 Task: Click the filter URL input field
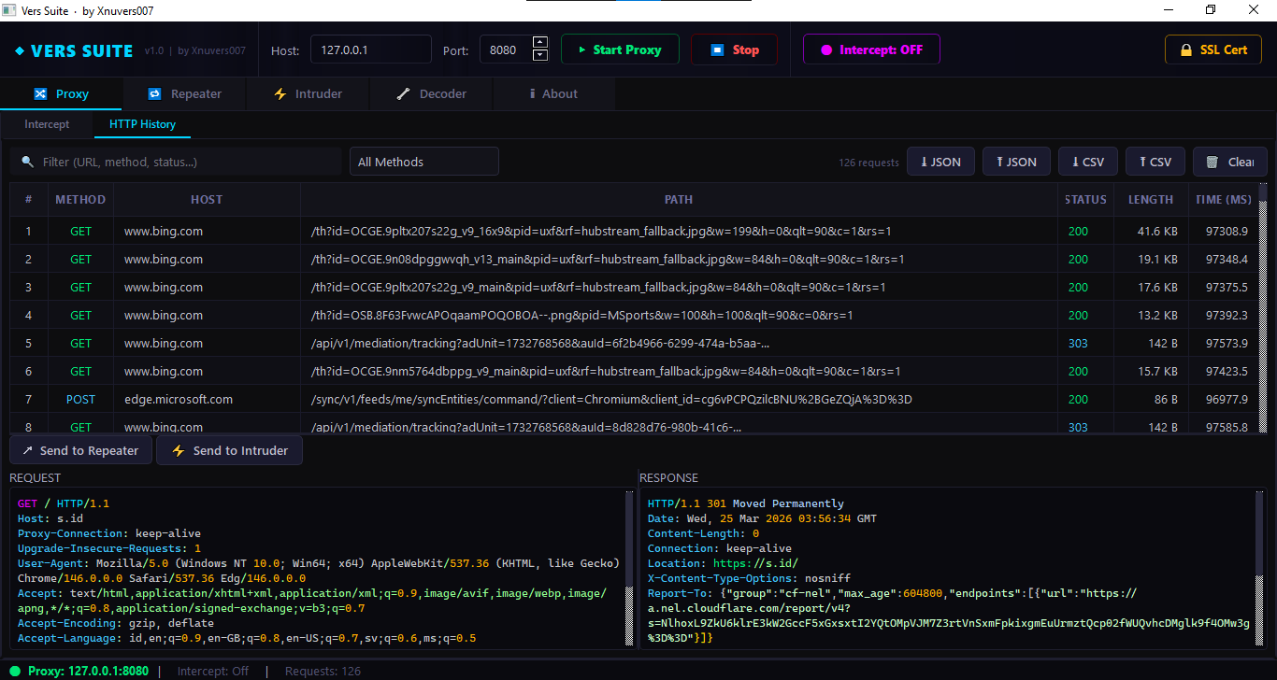pyautogui.click(x=178, y=161)
